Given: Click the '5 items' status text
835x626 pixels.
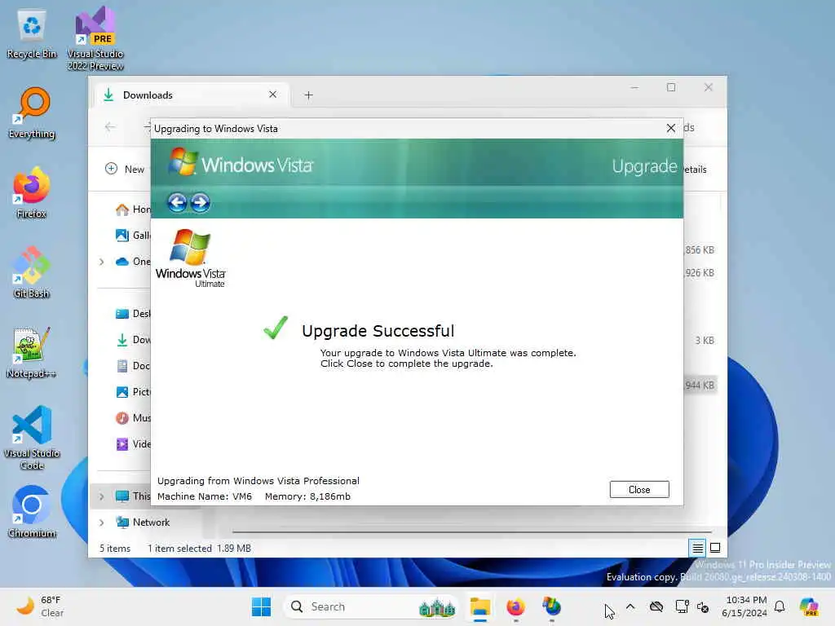Looking at the screenshot, I should click(x=115, y=549).
